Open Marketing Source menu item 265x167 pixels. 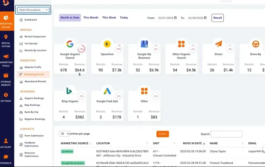pos(33,74)
